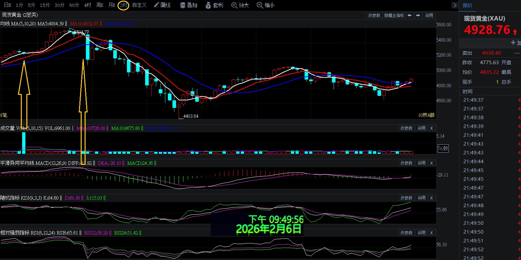Zoom in with the 放大 magnifier
521x260 pixels.
click(240, 5)
